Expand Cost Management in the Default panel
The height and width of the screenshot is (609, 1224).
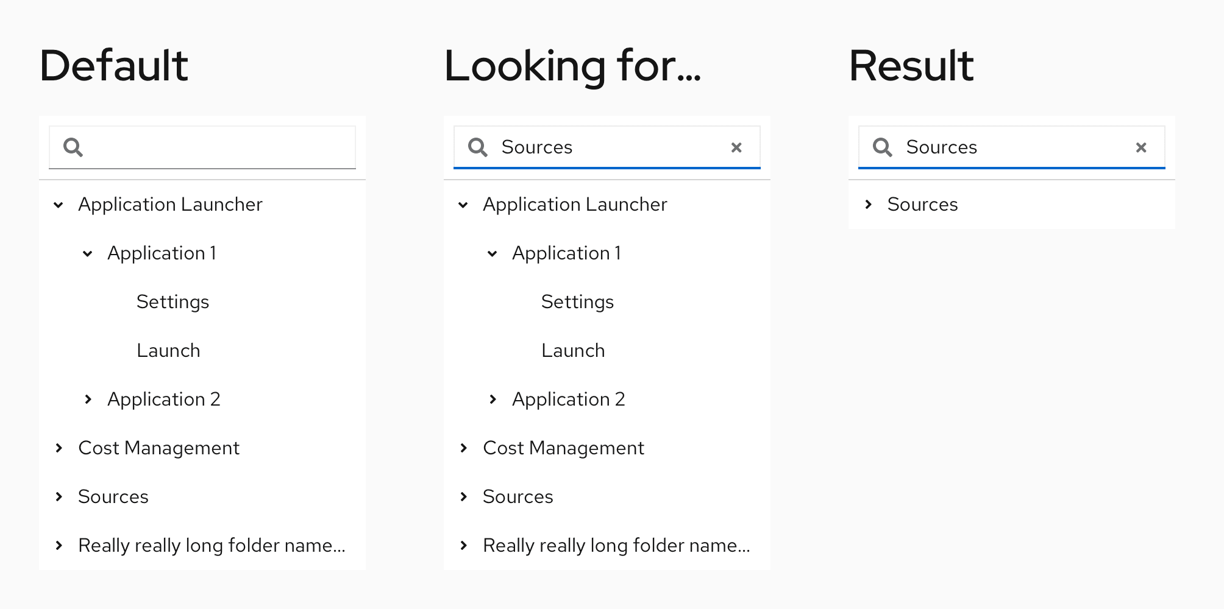[59, 448]
